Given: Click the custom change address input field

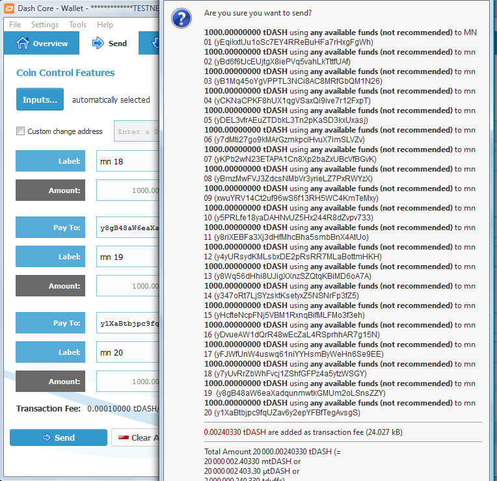Looking at the screenshot, I should pos(137,131).
